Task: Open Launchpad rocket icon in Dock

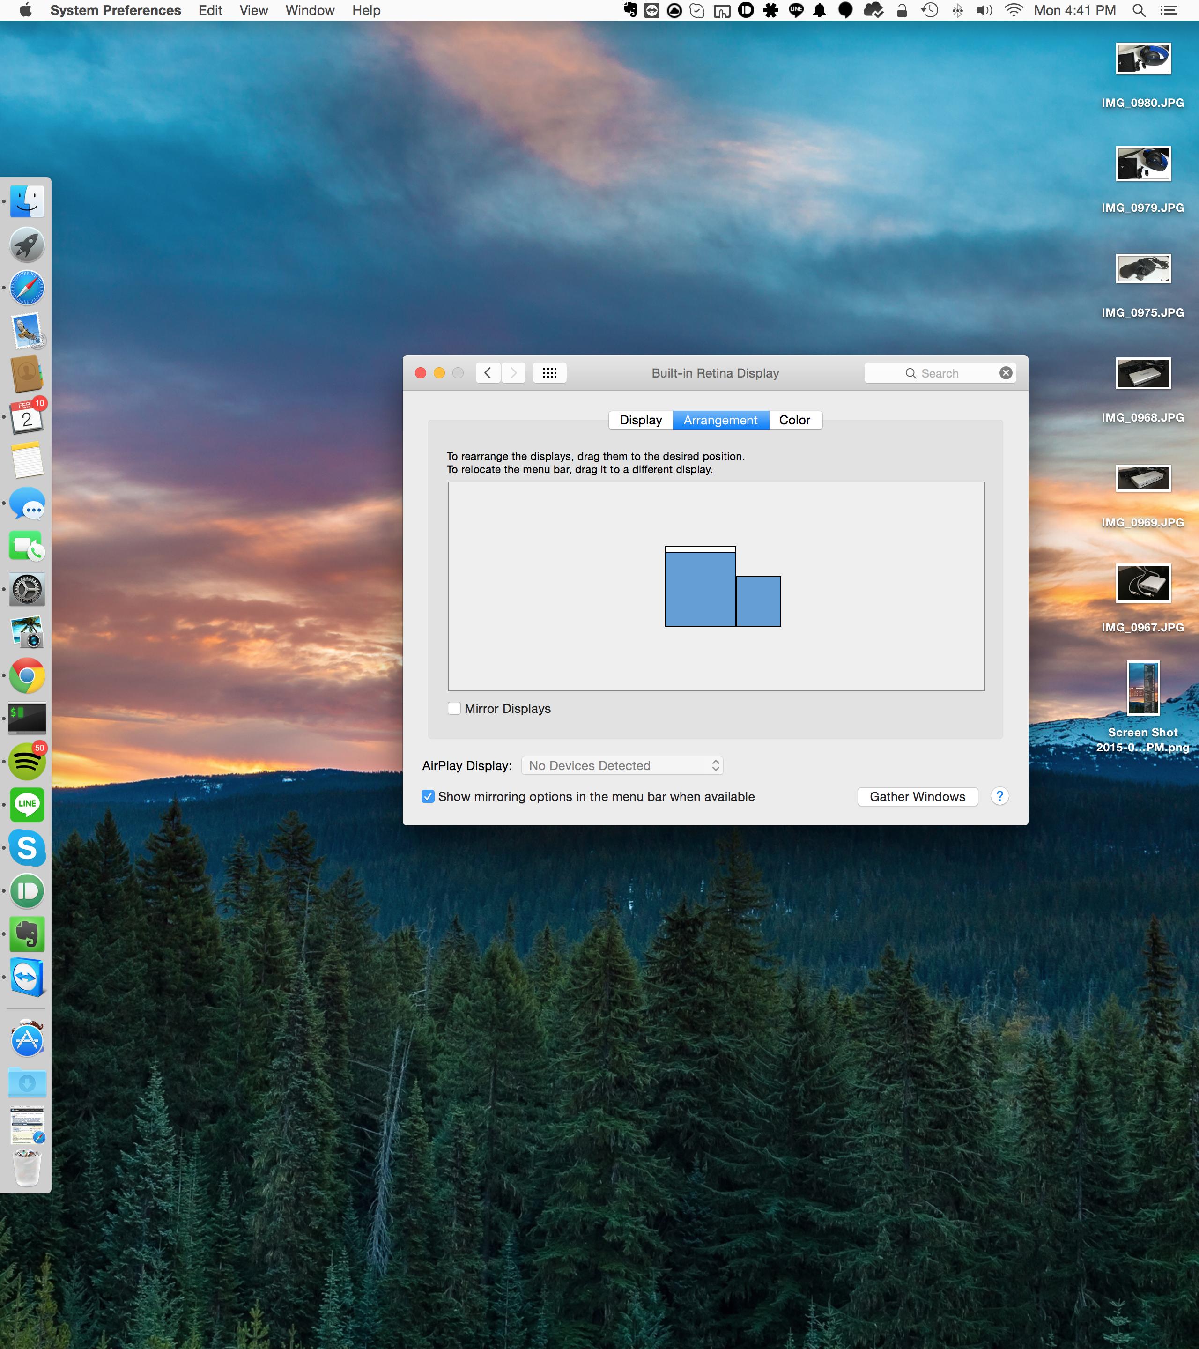Action: (27, 245)
